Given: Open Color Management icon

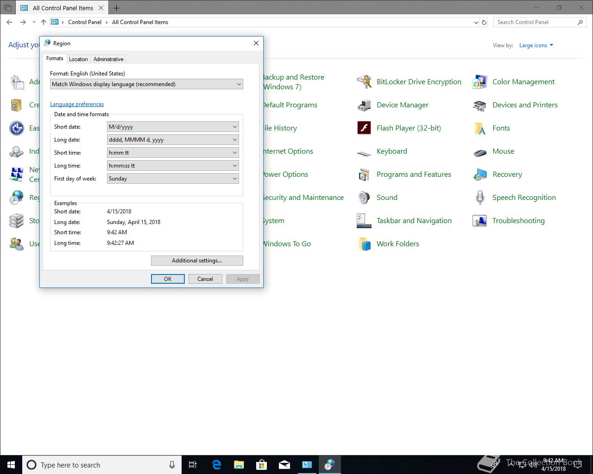Looking at the screenshot, I should 480,82.
